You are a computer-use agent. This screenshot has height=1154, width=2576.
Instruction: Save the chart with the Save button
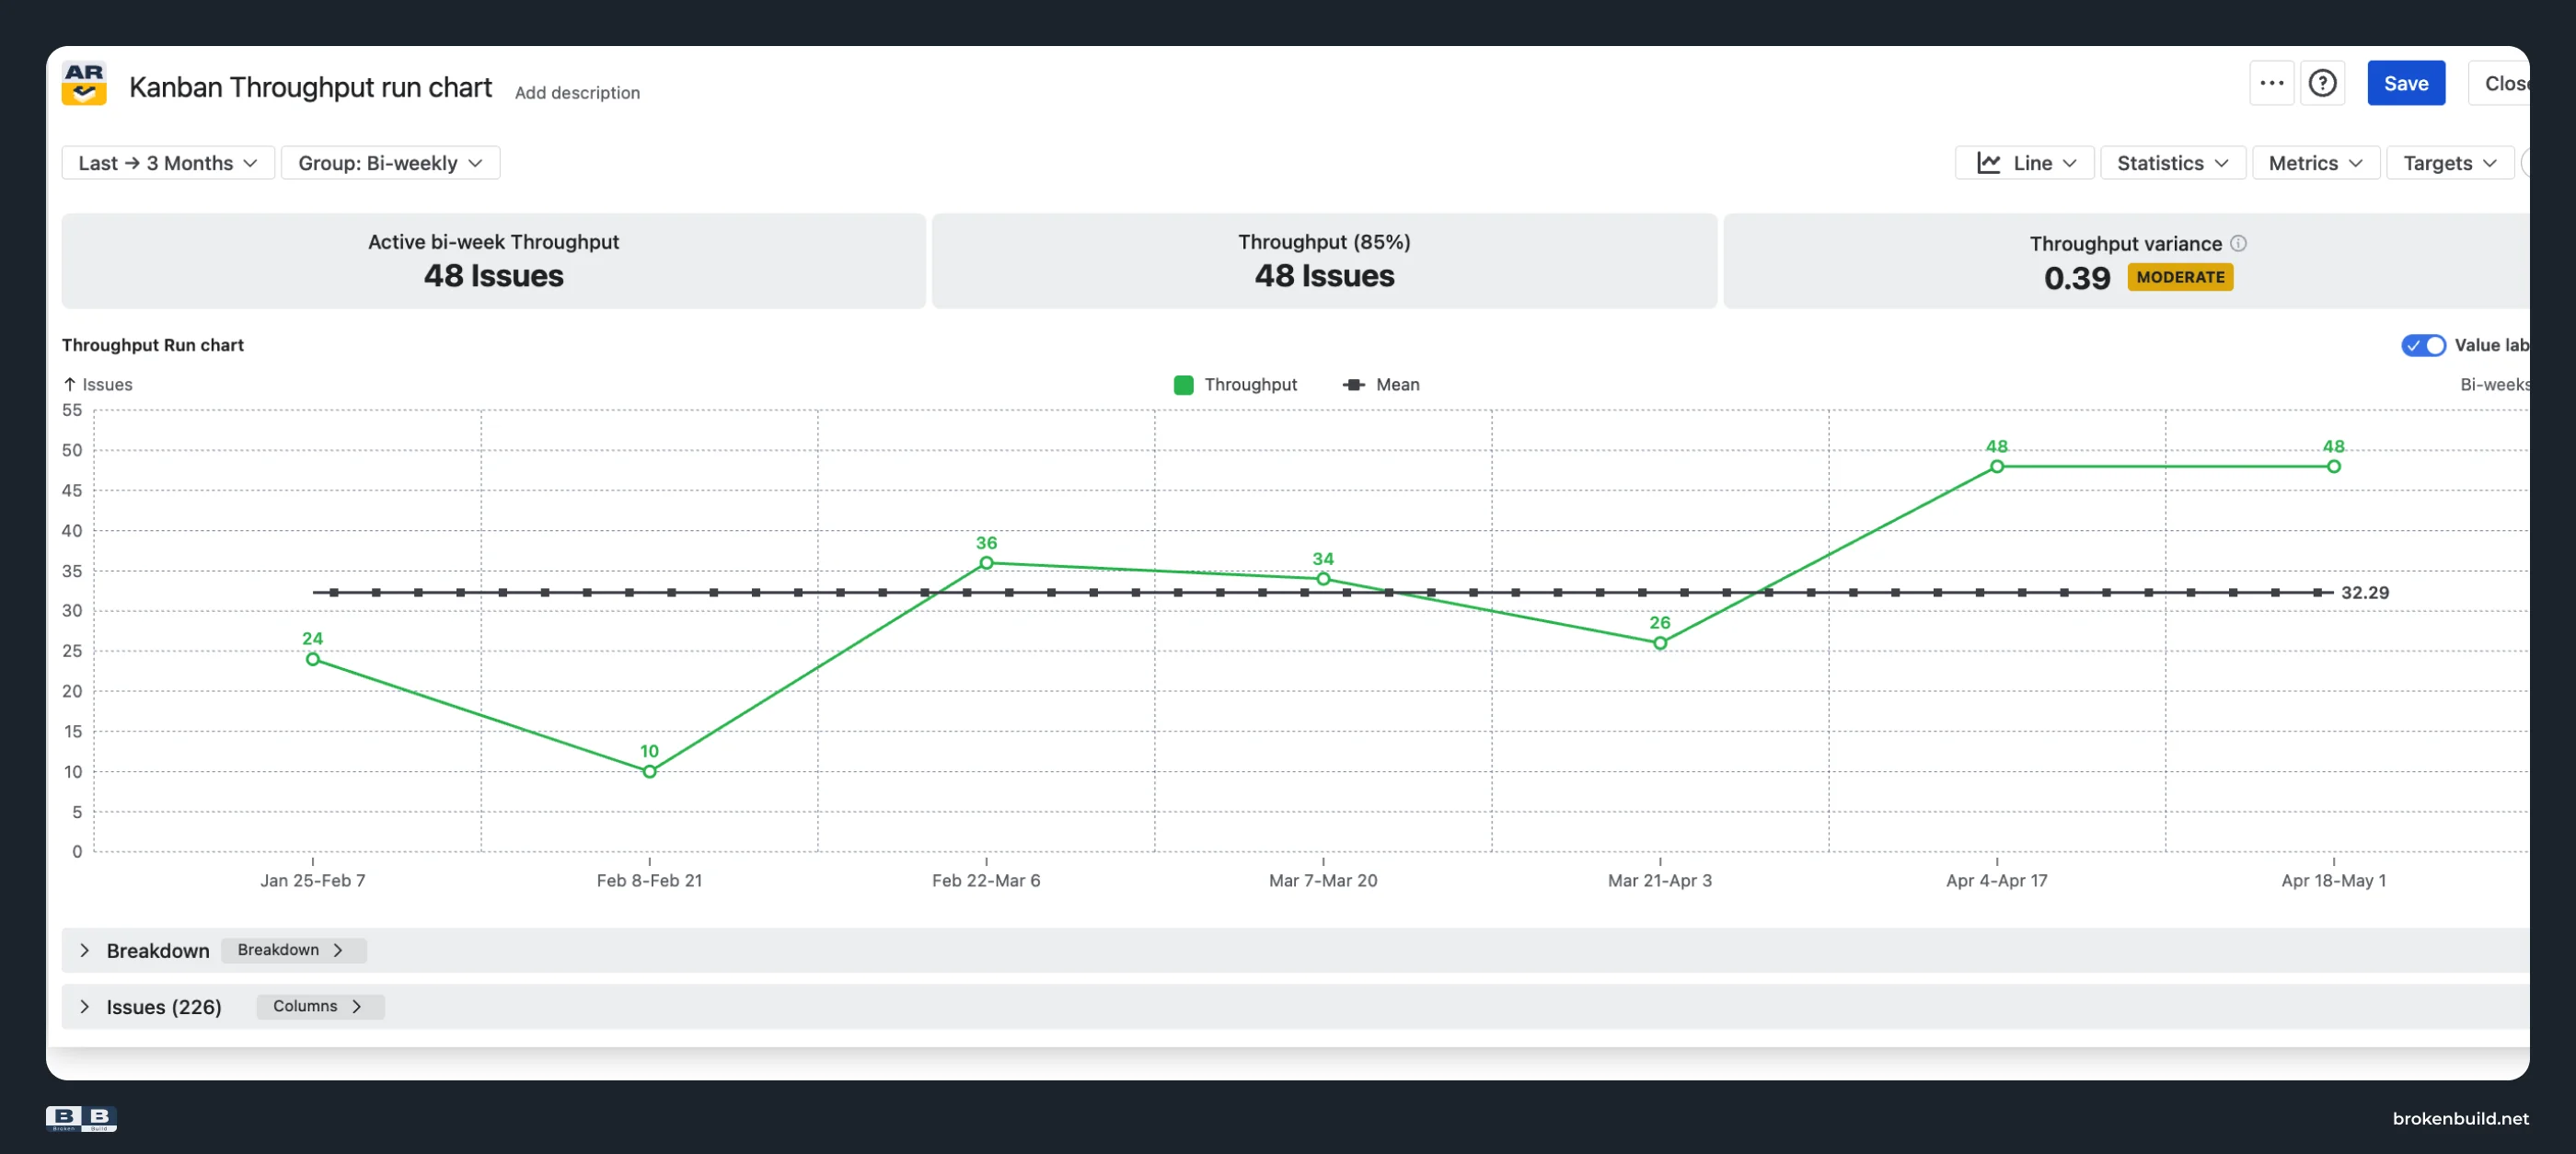coord(2405,83)
